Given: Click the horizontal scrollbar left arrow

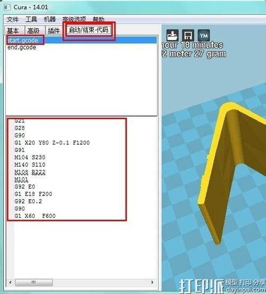Looking at the screenshot, I should point(10,282).
